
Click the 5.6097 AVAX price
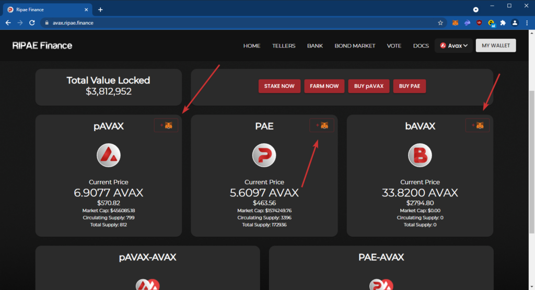point(264,193)
